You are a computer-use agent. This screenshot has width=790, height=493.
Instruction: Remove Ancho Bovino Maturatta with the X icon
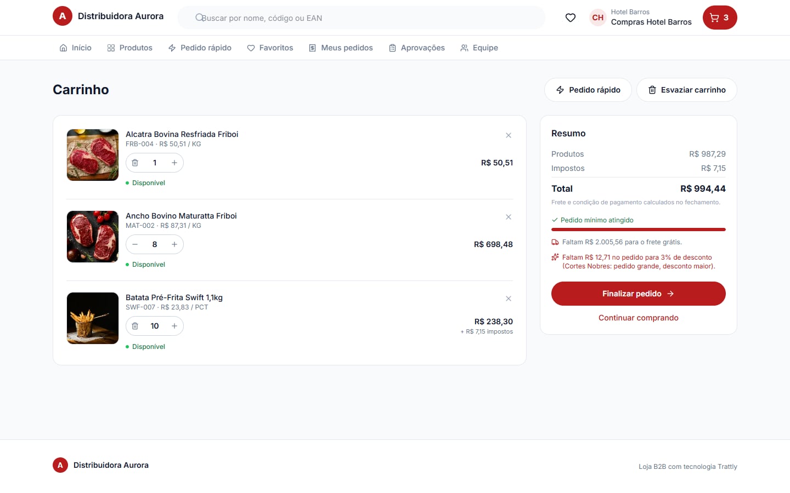[509, 217]
